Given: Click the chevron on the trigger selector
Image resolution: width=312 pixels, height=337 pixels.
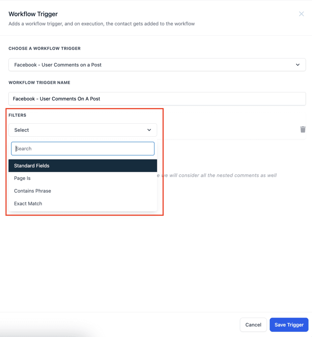Looking at the screenshot, I should [x=298, y=65].
